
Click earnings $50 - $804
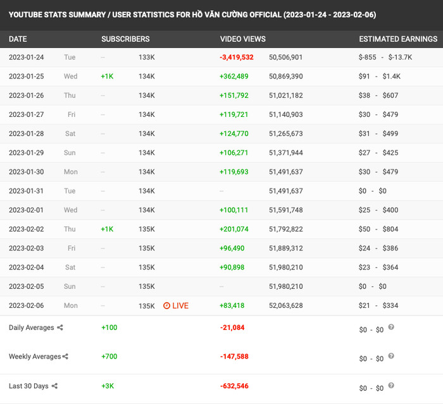click(x=378, y=229)
